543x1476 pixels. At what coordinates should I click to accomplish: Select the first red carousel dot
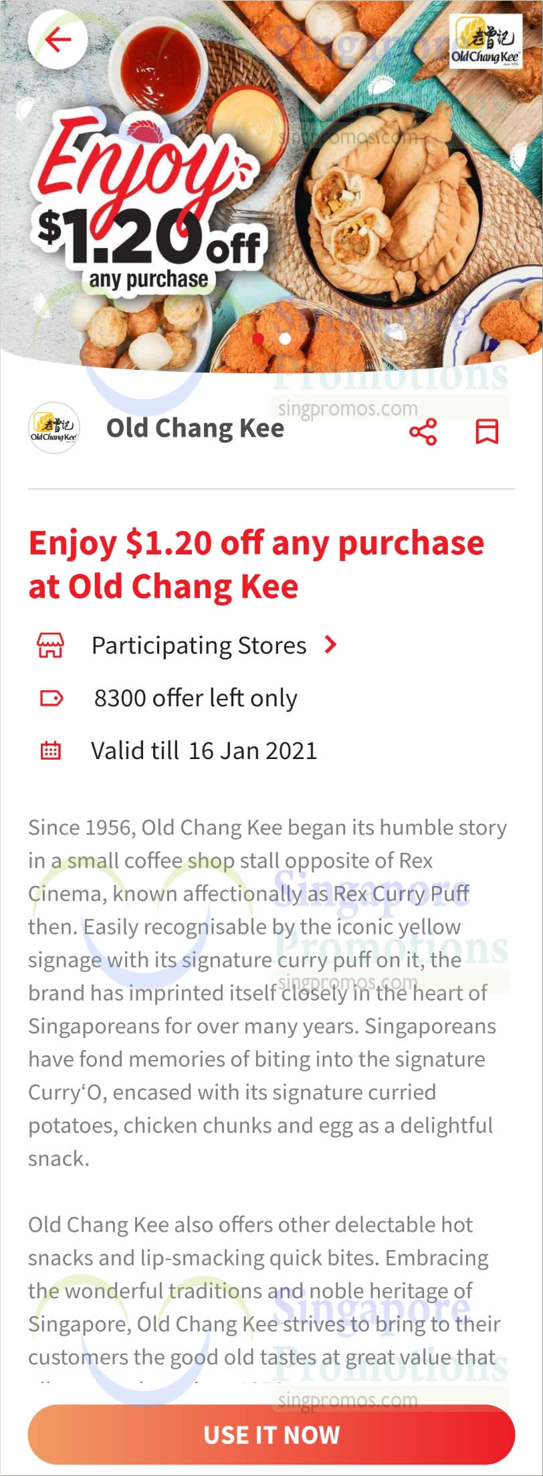[258, 338]
